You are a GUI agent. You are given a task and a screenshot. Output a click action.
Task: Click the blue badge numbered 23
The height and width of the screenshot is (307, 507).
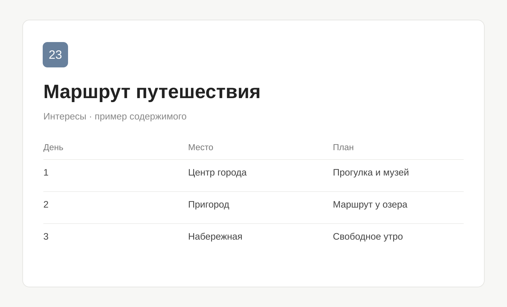click(x=55, y=55)
